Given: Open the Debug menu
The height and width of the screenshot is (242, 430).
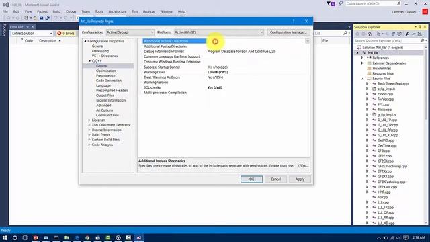Looking at the screenshot, I should 71,11.
